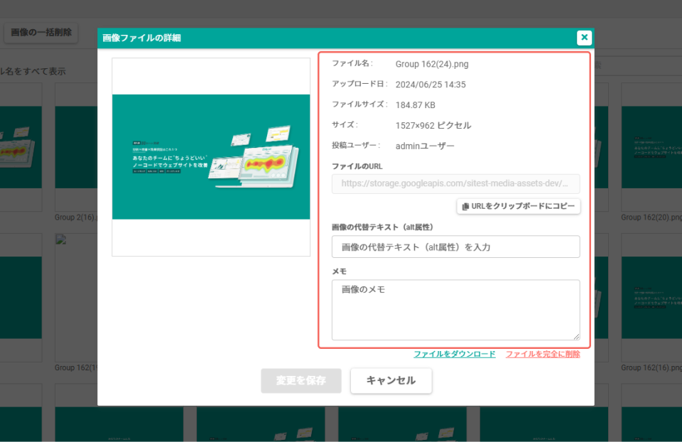Click the Group 2(16) file name label

point(76,217)
